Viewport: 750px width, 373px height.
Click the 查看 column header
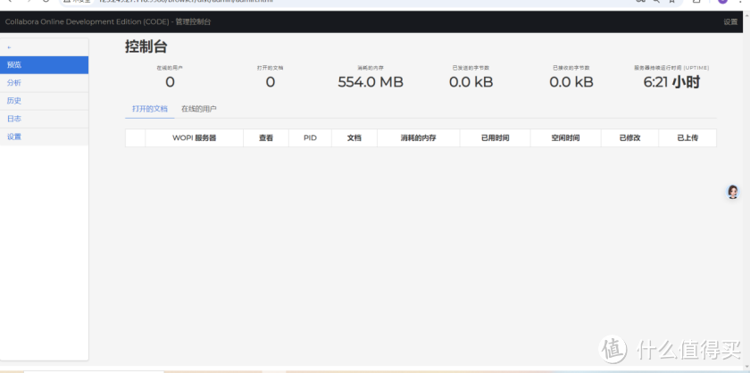[266, 138]
